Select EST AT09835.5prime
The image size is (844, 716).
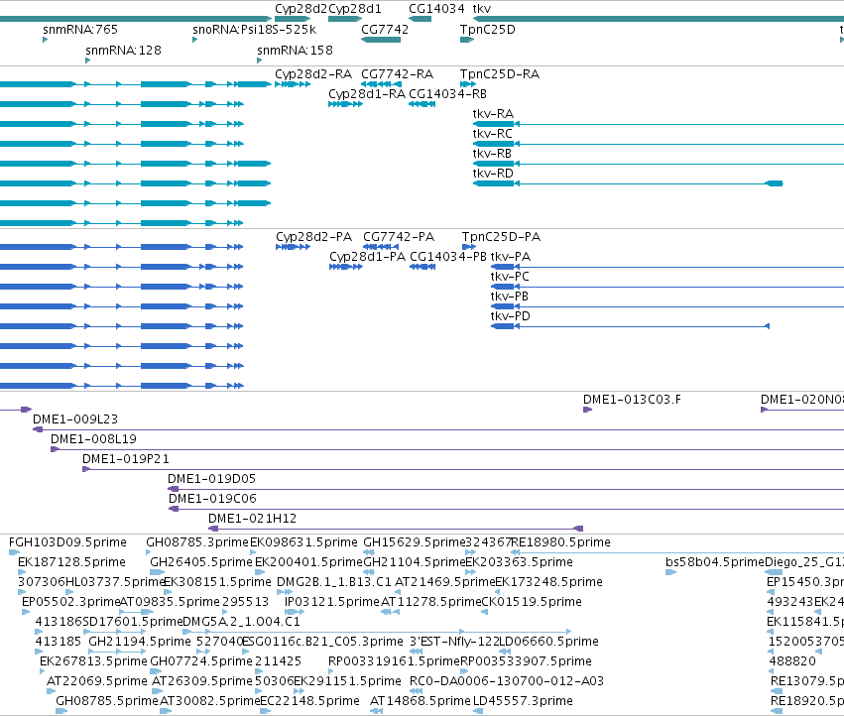(170, 602)
